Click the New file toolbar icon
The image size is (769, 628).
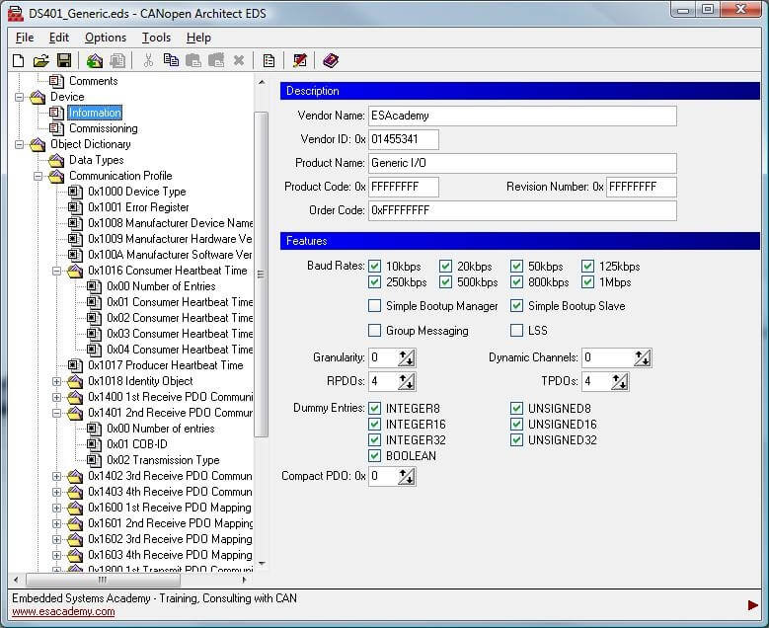(x=19, y=61)
